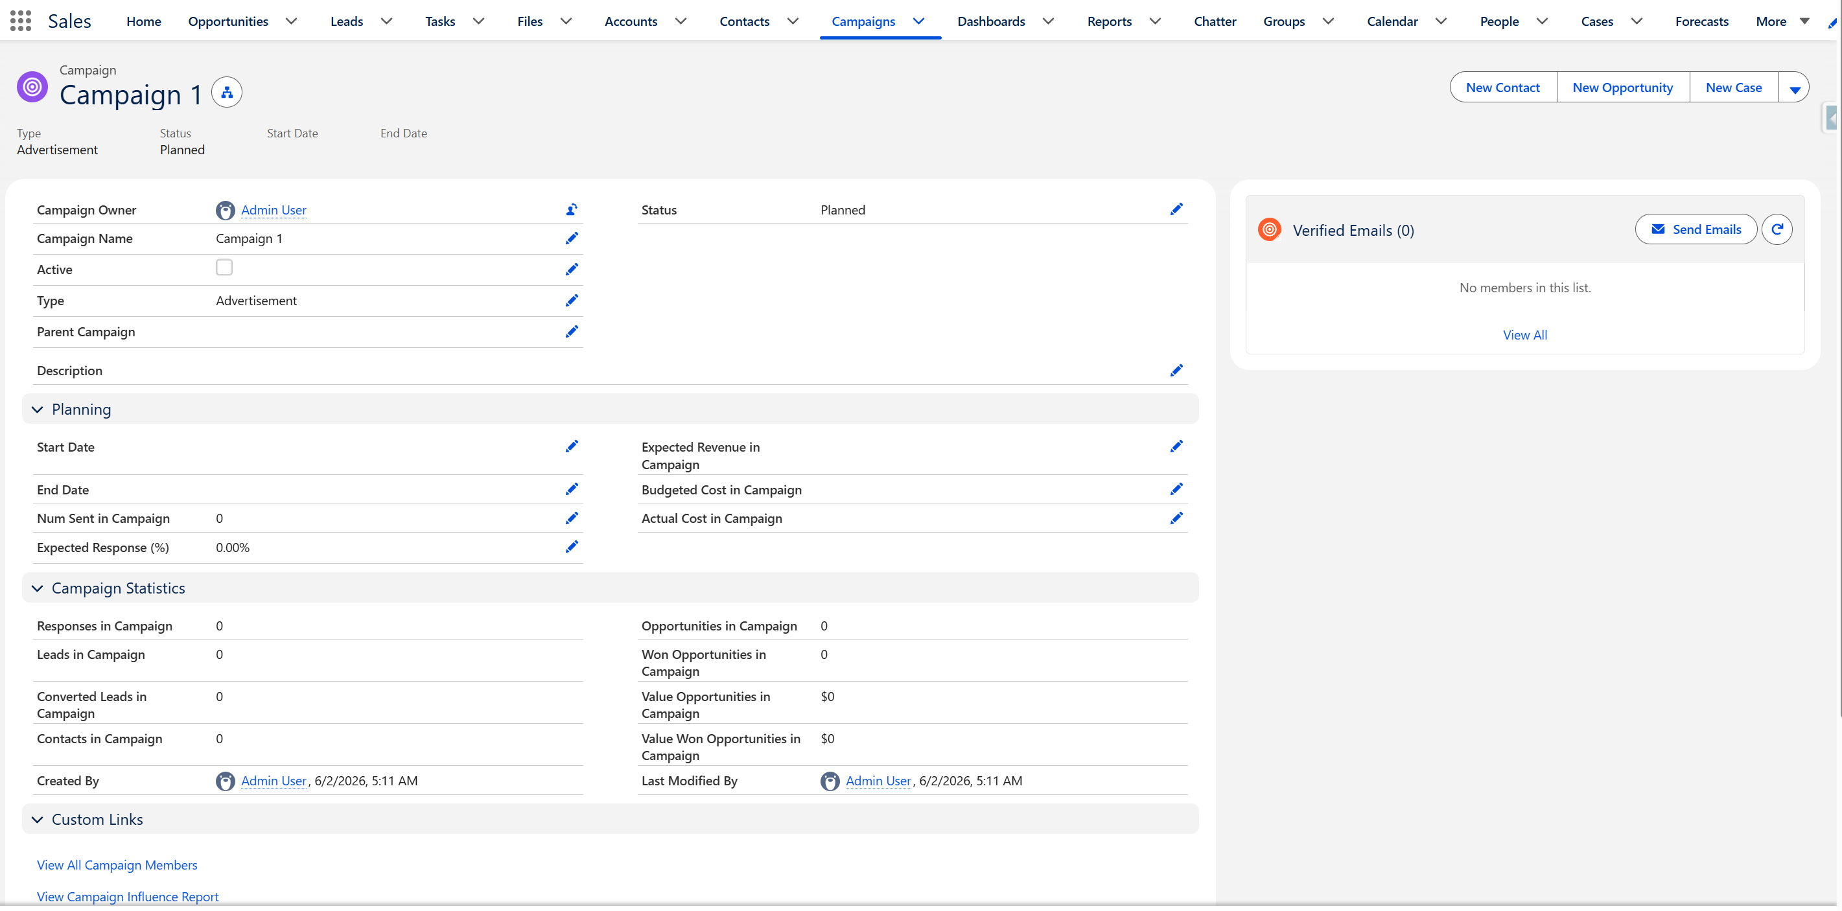The image size is (1842, 911).
Task: Edit Active field pencil icon
Action: 572,270
